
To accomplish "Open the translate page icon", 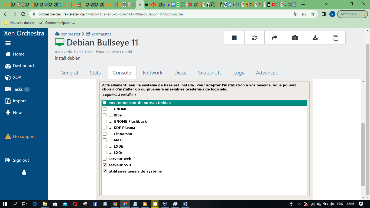I will (296, 14).
